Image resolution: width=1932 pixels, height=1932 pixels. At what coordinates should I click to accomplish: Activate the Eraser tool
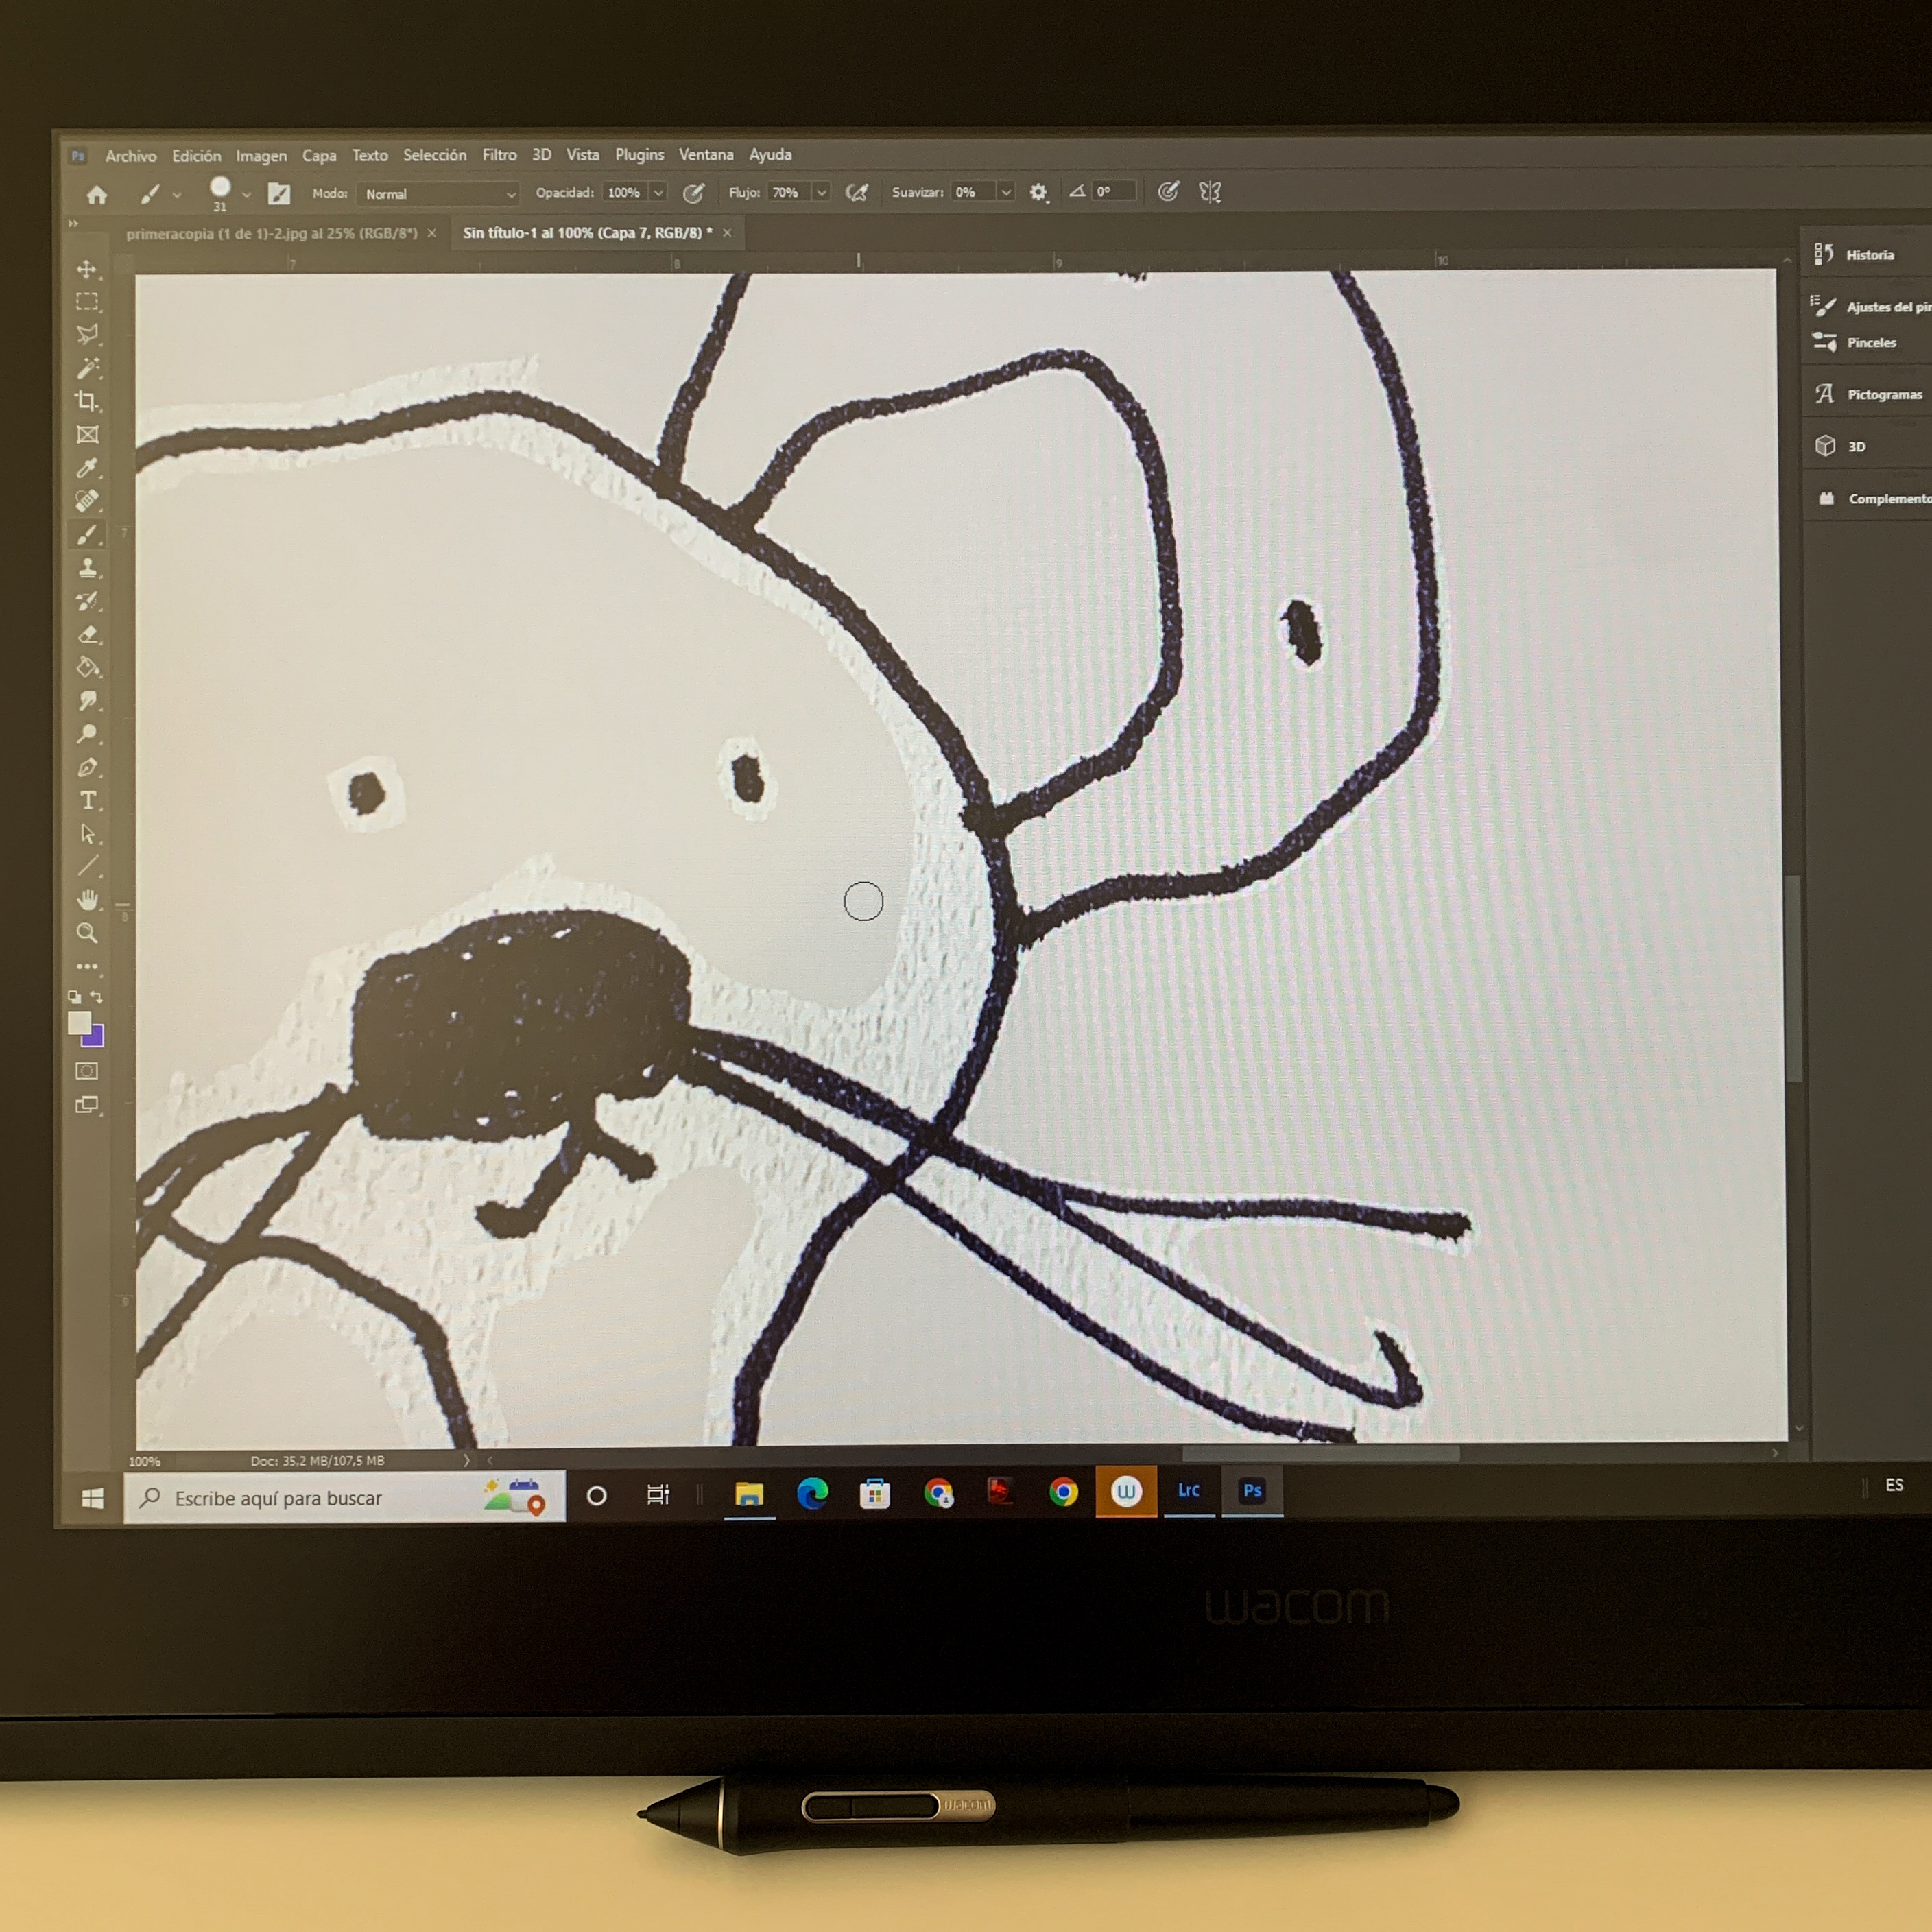87,634
